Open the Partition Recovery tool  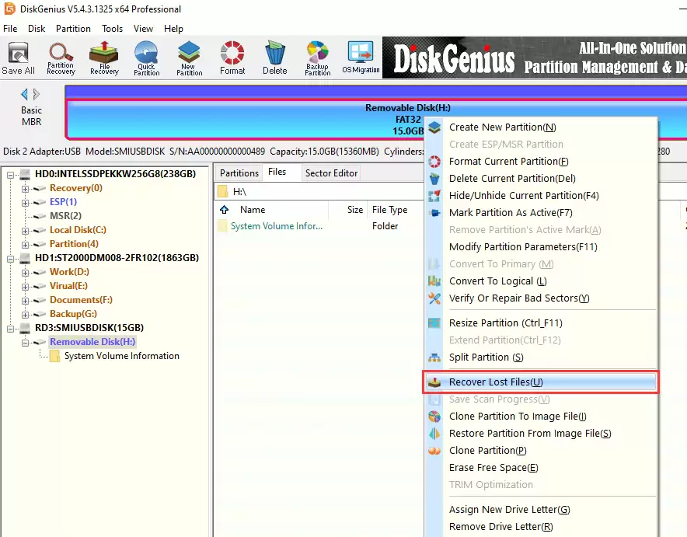(61, 58)
